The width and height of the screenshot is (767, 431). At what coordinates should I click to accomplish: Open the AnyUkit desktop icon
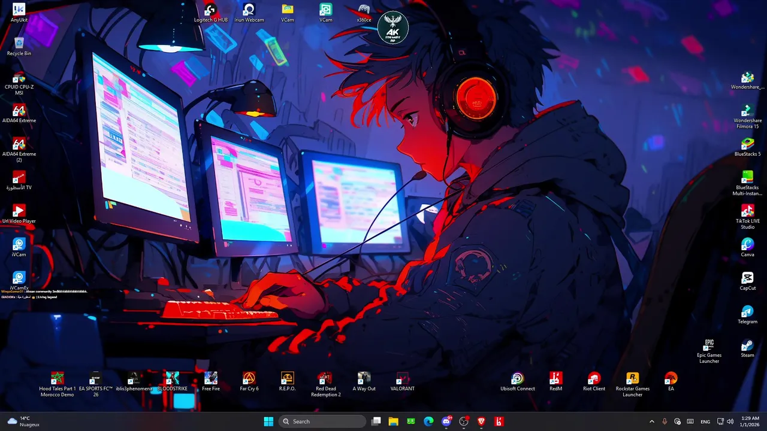point(19,13)
